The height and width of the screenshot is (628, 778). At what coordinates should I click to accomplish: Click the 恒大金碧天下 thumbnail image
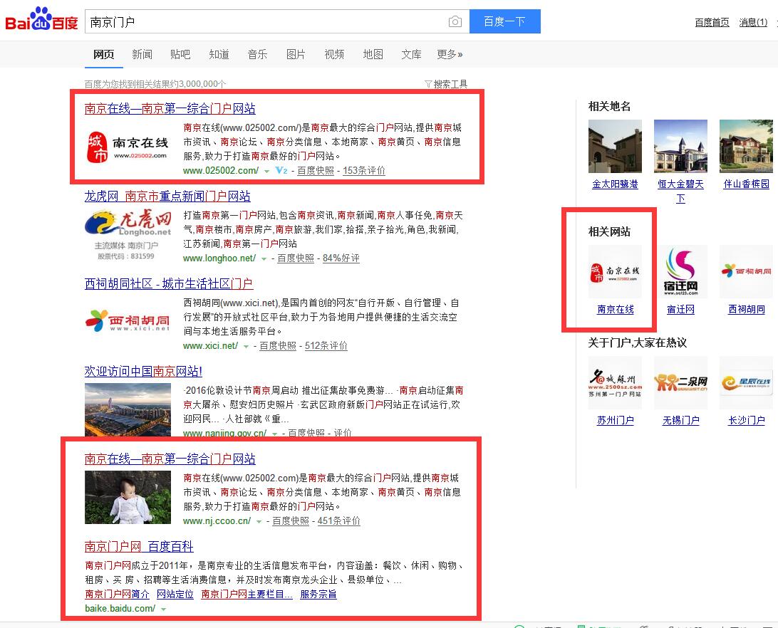tap(680, 145)
